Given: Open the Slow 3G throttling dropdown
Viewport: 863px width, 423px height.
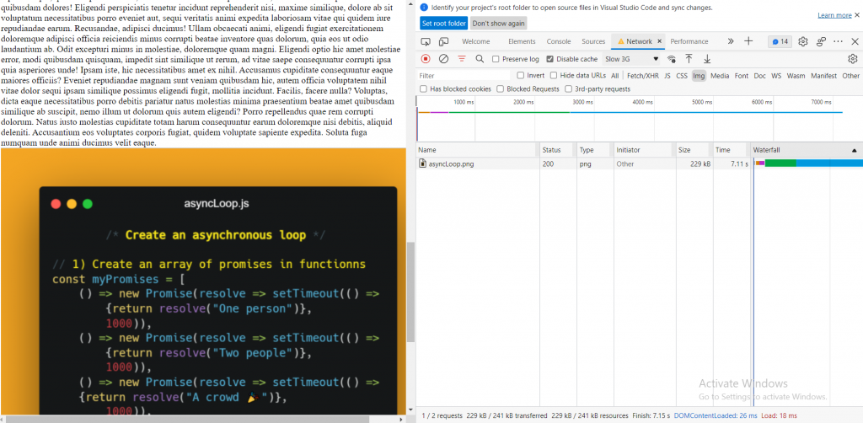Looking at the screenshot, I should coord(631,59).
